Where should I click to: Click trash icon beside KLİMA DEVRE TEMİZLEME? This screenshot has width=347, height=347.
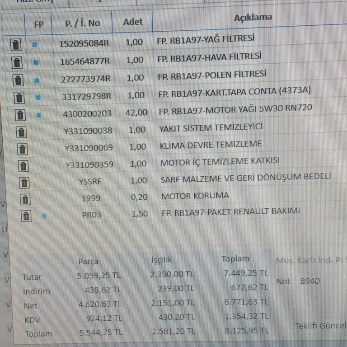(23, 149)
